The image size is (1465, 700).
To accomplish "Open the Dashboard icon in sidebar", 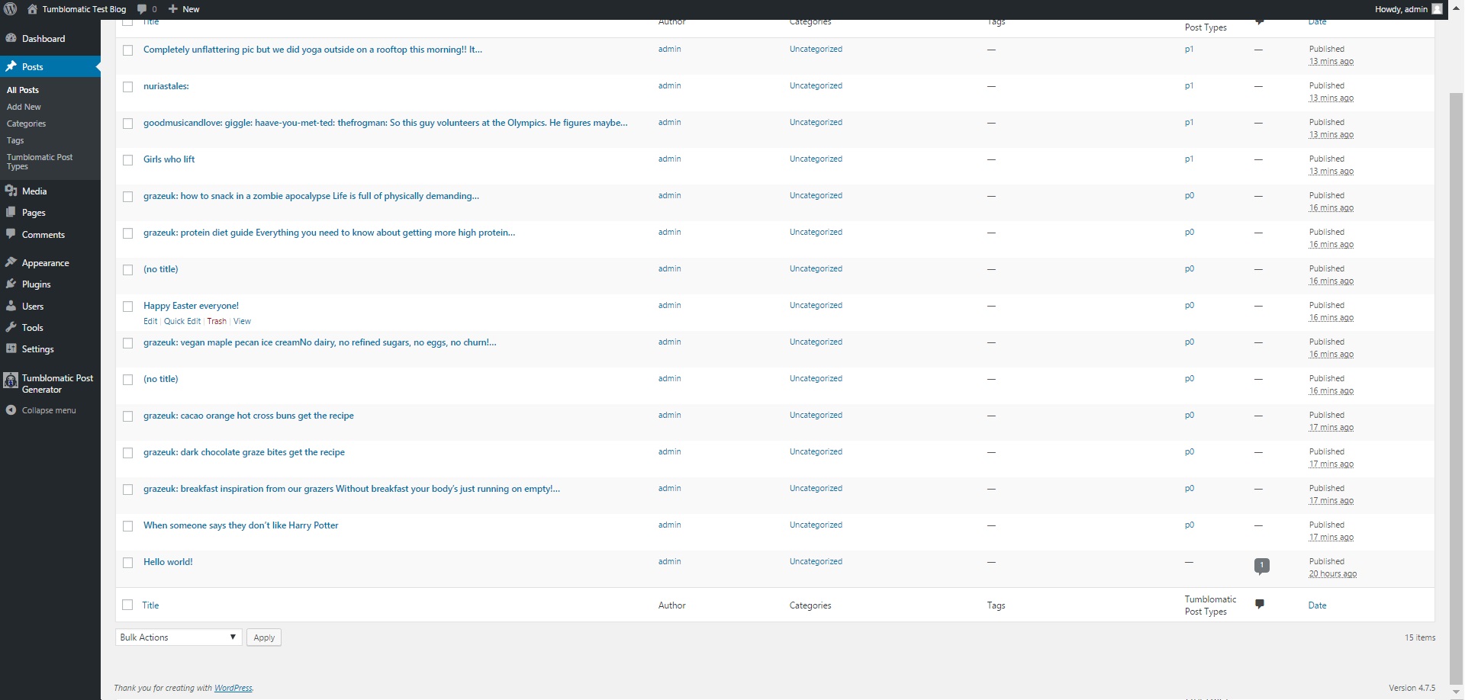I will click(x=11, y=38).
